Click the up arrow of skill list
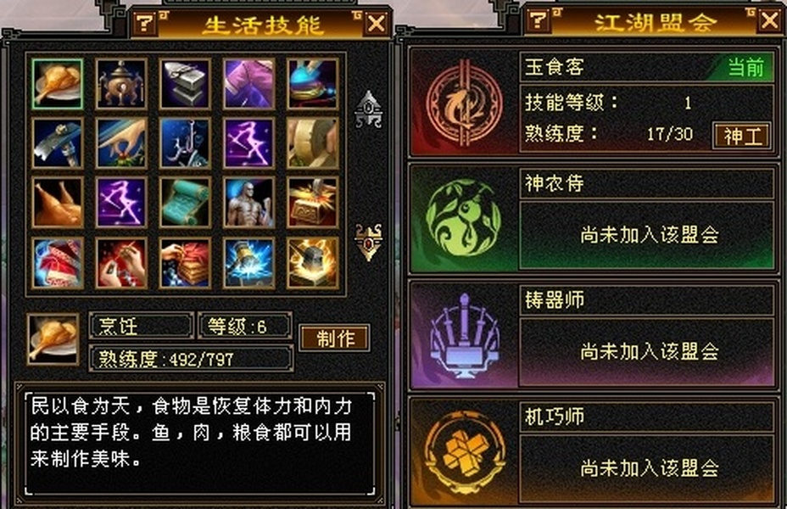 tap(369, 109)
